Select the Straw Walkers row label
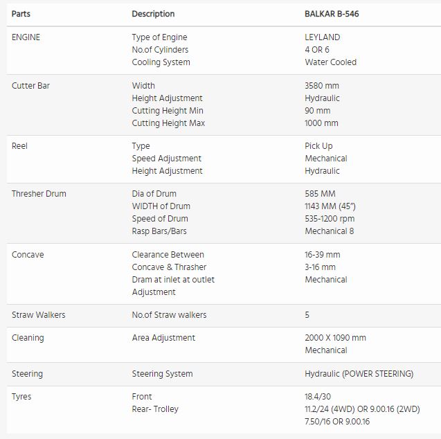 (x=39, y=315)
